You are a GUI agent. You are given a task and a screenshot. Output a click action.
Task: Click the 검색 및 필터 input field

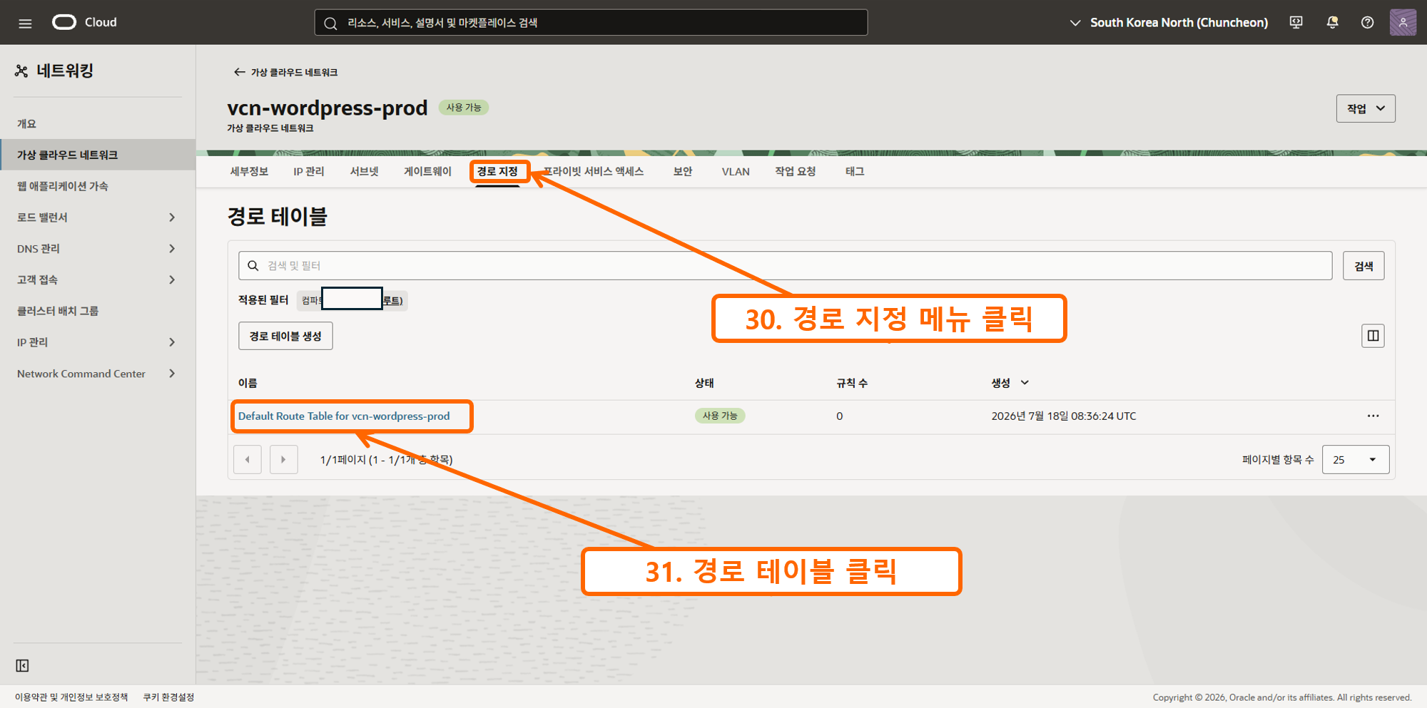pyautogui.click(x=785, y=266)
